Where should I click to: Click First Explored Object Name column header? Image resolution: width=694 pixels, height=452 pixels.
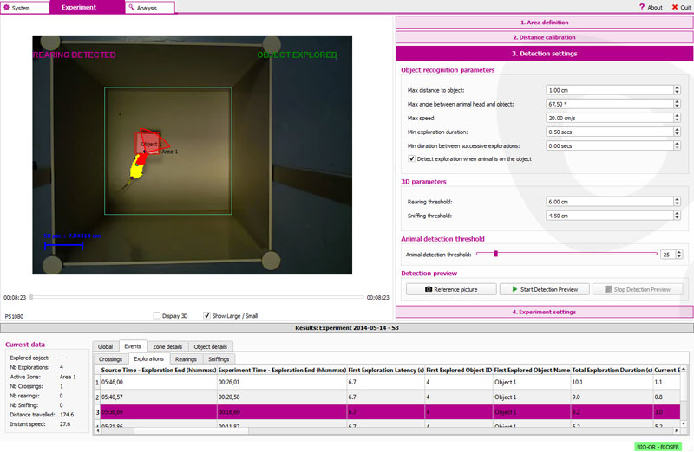pyautogui.click(x=532, y=370)
